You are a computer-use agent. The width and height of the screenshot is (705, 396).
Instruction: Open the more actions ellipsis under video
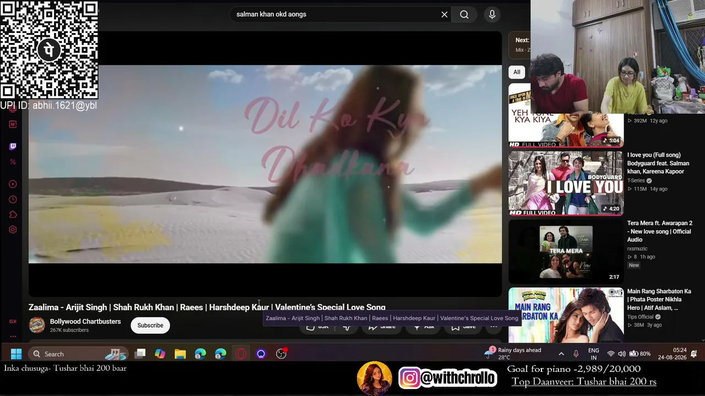(x=493, y=326)
